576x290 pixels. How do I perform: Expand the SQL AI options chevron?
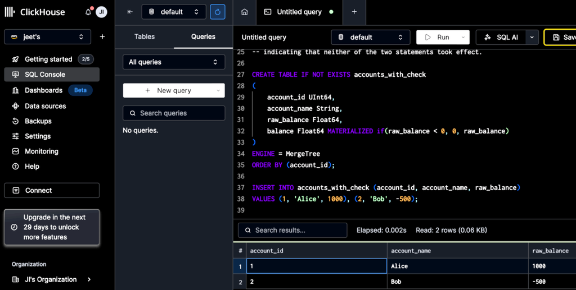[532, 37]
